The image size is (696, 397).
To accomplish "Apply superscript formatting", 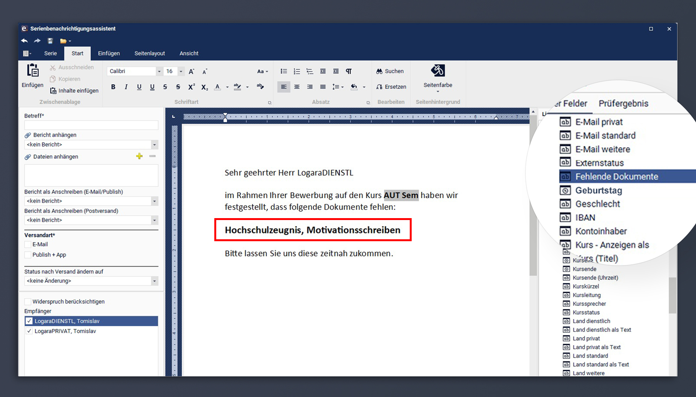I will point(191,87).
